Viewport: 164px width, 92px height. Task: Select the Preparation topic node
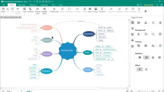46,71
